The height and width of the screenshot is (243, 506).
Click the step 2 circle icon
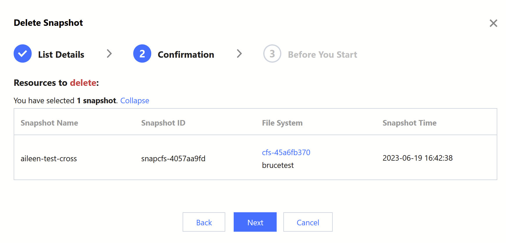pos(142,54)
